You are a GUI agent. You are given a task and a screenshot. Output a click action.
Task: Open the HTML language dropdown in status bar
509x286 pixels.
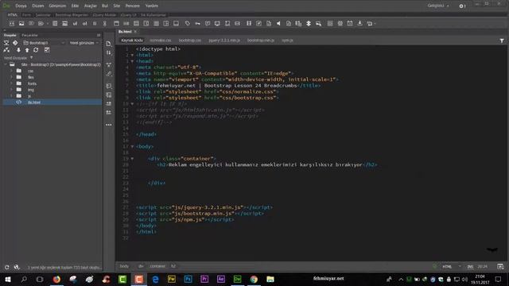tap(452, 267)
